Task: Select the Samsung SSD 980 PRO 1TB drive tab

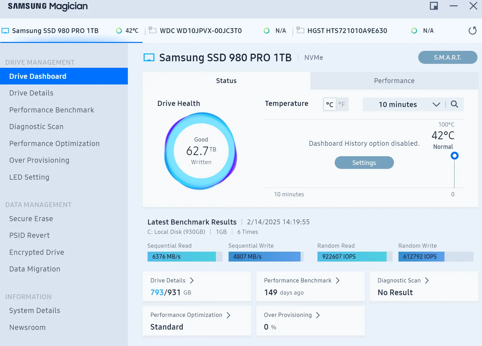Action: (x=71, y=31)
